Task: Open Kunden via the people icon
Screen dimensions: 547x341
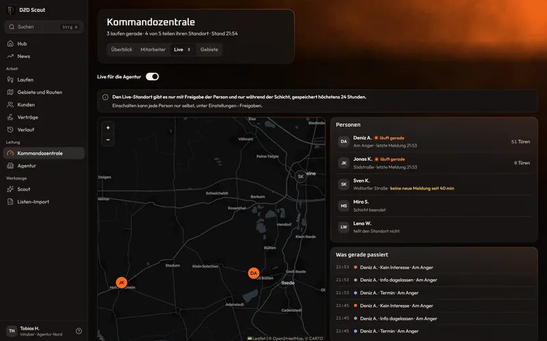Action: tap(10, 105)
